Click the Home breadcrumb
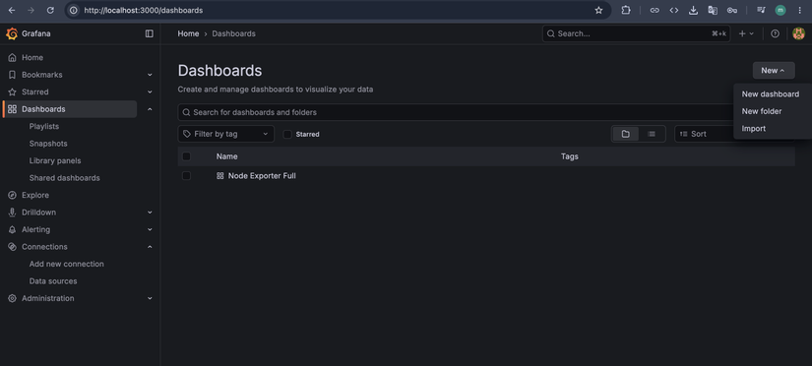 [x=188, y=33]
